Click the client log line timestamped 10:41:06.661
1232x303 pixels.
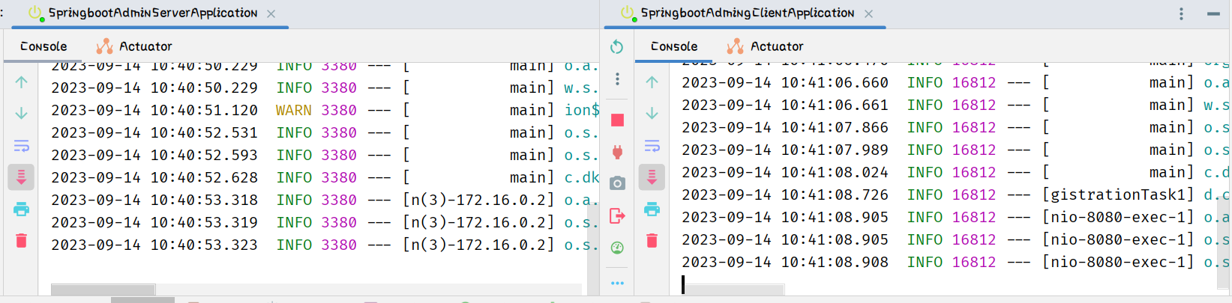pos(956,105)
